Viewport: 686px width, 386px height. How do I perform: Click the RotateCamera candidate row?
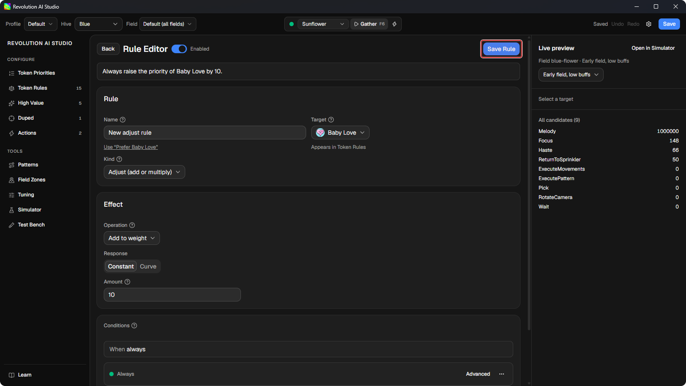pyautogui.click(x=608, y=197)
